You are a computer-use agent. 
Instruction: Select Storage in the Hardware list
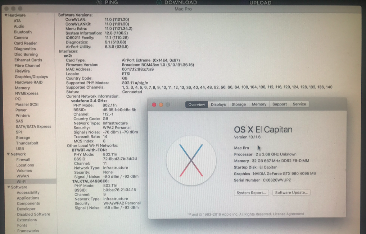coord(23,137)
